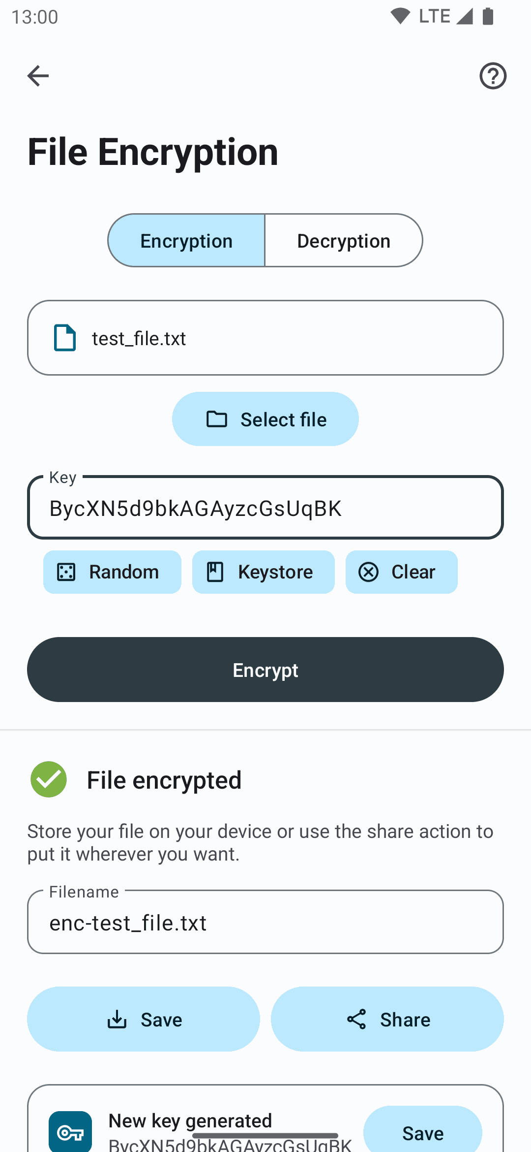
Task: Switch to the Encryption mode
Action: [186, 241]
